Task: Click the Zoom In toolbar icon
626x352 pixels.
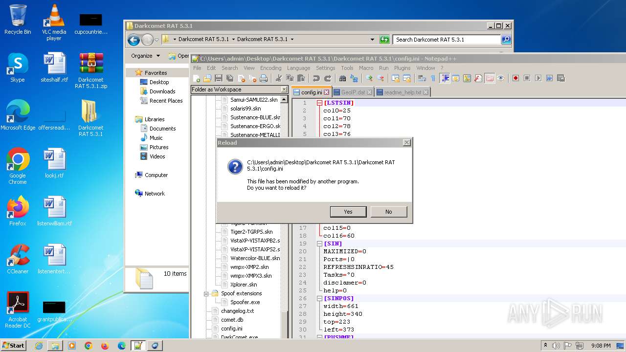Action: 369,78
